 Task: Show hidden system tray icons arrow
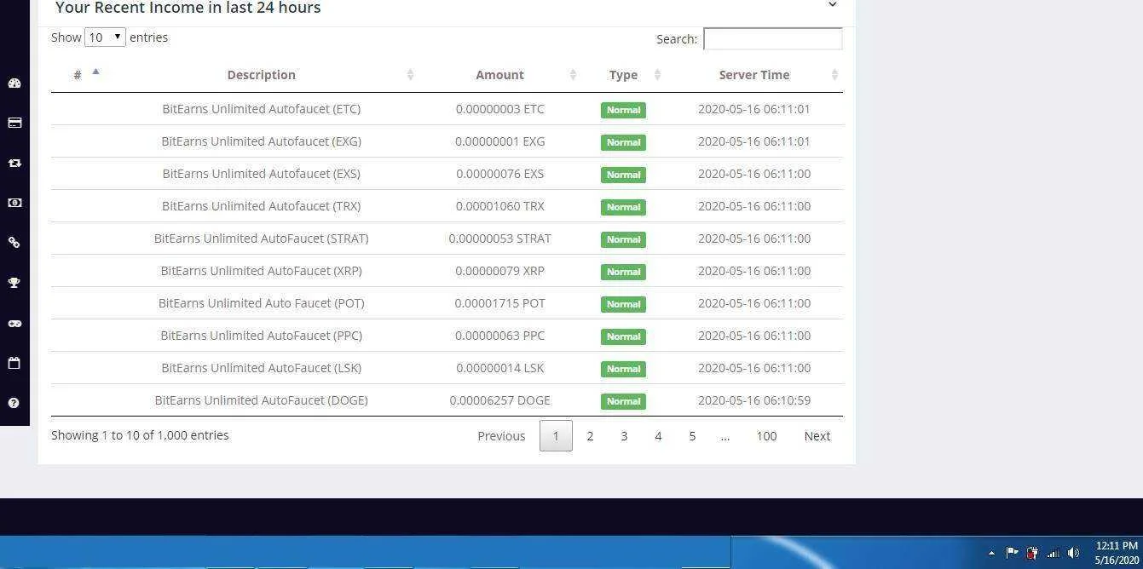[x=991, y=553]
